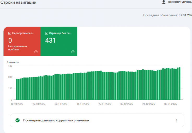Click chart bar above 27.11.2025 label

coord(105,86)
